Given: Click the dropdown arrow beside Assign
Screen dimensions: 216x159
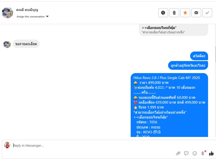Looking at the screenshot, I should pos(47,16).
